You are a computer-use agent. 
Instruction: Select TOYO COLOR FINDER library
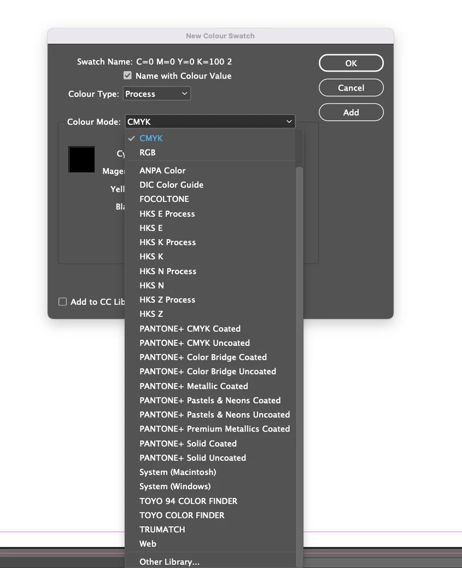[210, 515]
